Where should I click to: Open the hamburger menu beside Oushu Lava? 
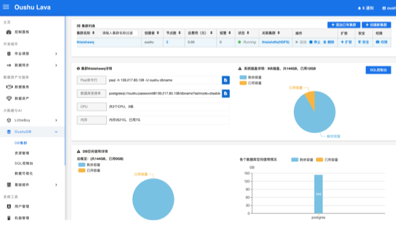6,7
